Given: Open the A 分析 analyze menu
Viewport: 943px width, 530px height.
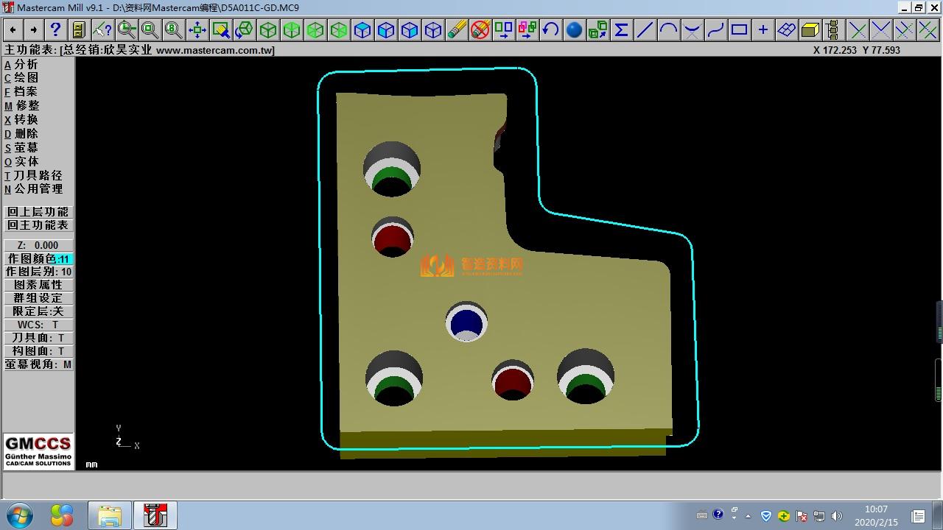Looking at the screenshot, I should tap(22, 65).
